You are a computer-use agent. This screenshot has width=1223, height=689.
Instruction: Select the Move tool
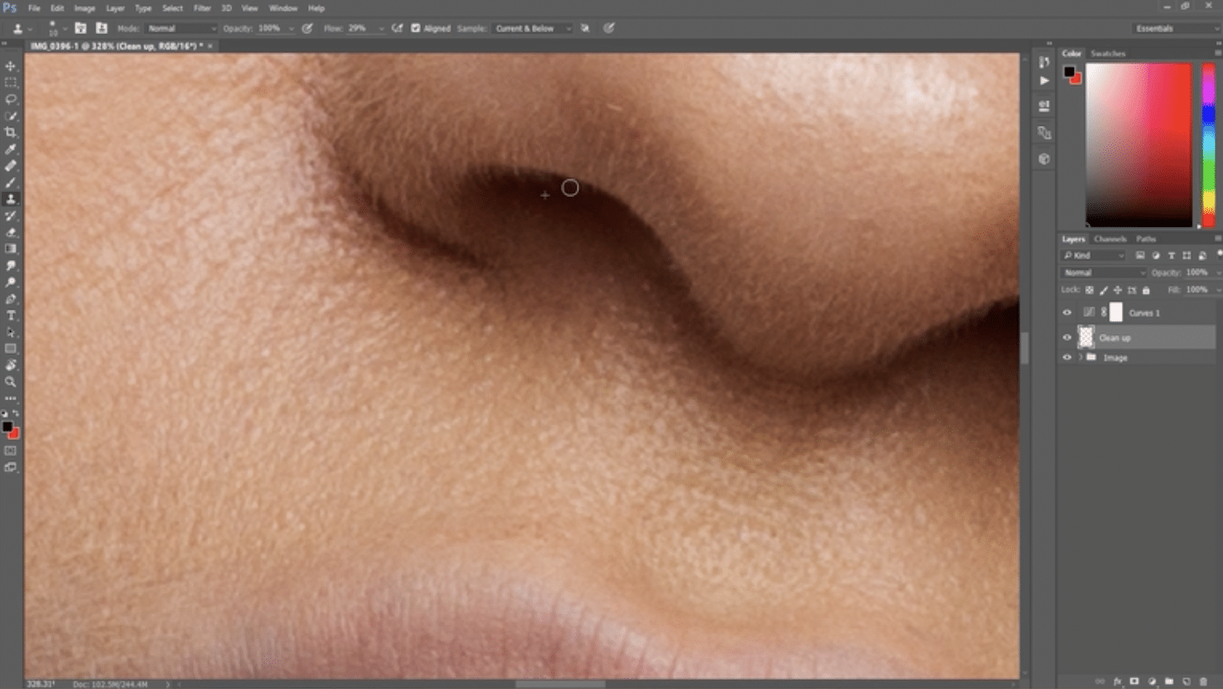pos(11,66)
